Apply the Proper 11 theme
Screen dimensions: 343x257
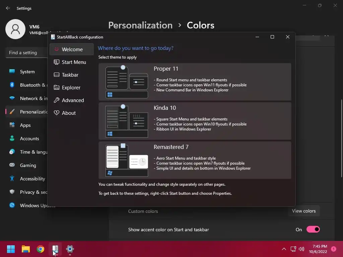point(195,82)
